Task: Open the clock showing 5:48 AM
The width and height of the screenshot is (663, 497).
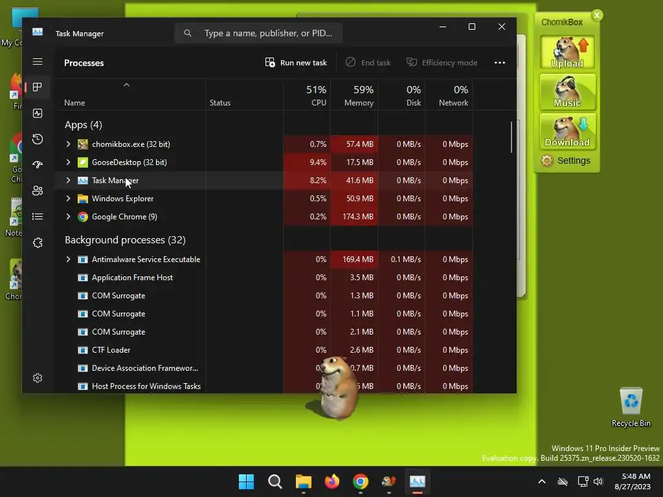Action: tap(633, 481)
